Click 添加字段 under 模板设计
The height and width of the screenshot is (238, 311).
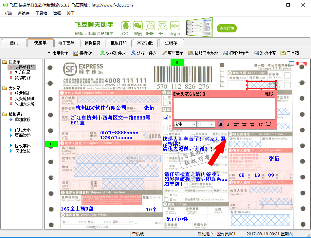(23, 119)
